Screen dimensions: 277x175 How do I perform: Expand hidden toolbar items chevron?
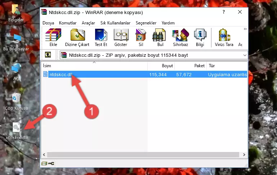click(x=245, y=29)
